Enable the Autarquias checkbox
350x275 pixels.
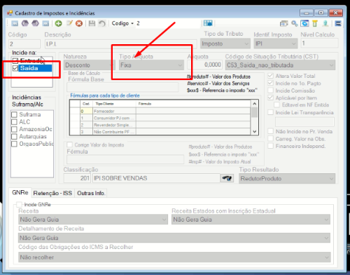coord(14,136)
